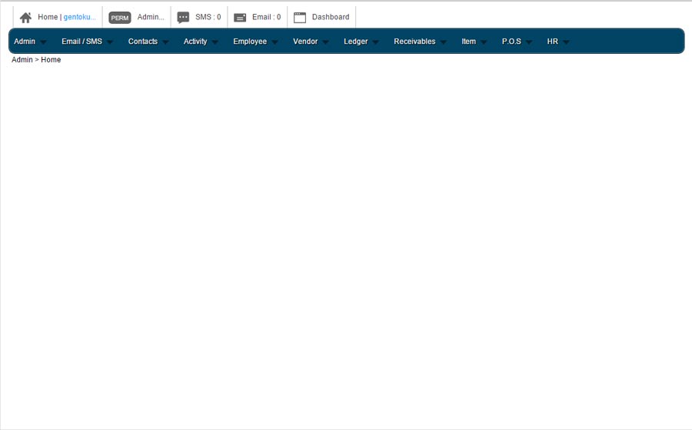Click the PERM badge icon
The width and height of the screenshot is (692, 430).
(x=120, y=18)
